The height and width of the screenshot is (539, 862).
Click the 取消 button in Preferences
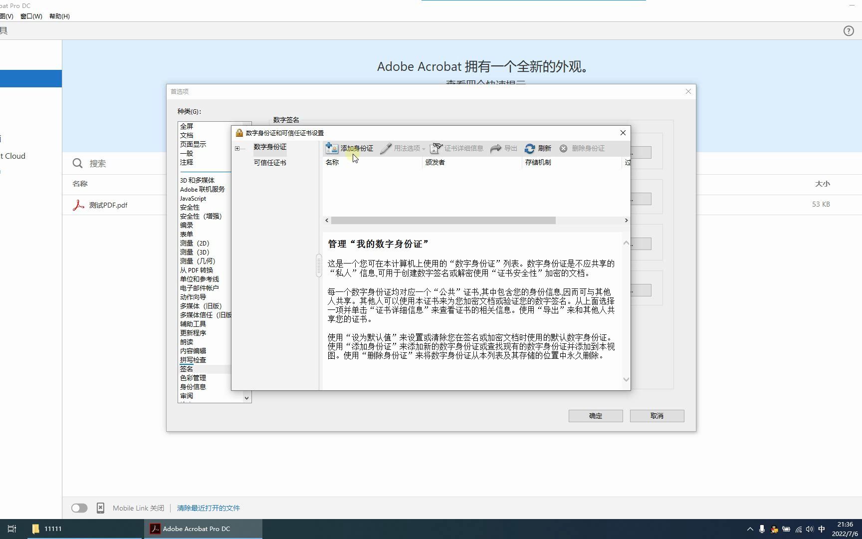click(x=657, y=416)
